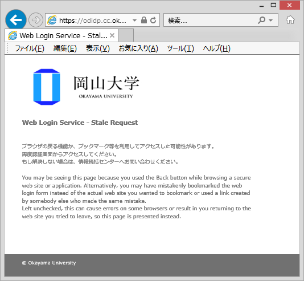
Task: Click the grey Forward arrow button
Action: (x=36, y=20)
